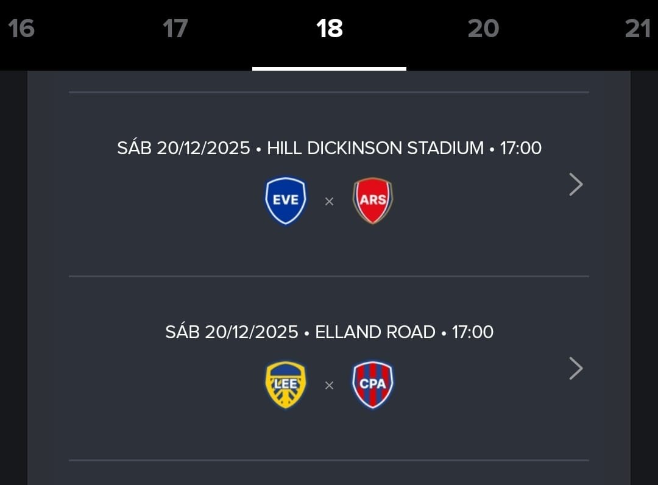Click the blue EVE team badge

pyautogui.click(x=286, y=200)
